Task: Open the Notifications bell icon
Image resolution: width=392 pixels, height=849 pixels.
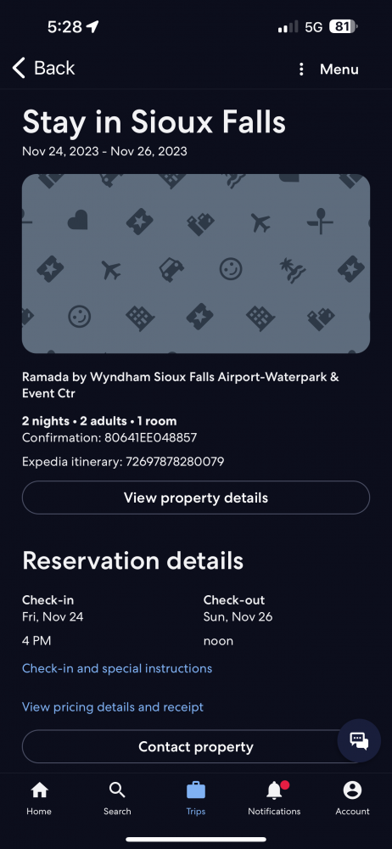Action: [276, 790]
